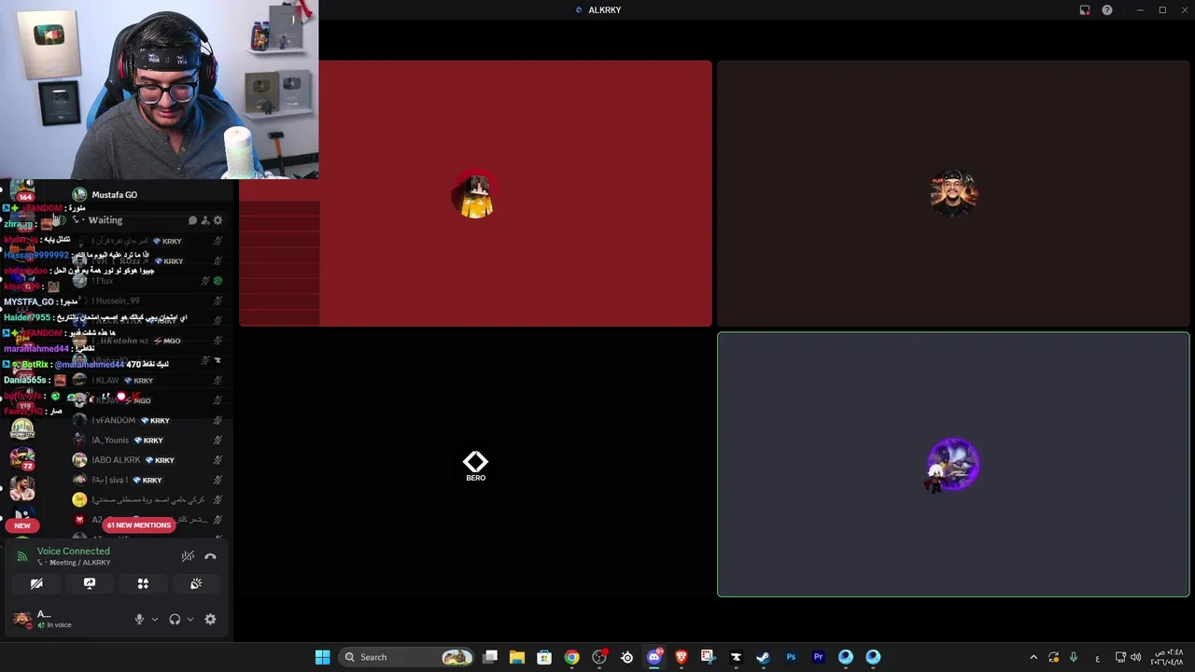
Task: Open server icon with 72 badge
Action: (x=22, y=457)
